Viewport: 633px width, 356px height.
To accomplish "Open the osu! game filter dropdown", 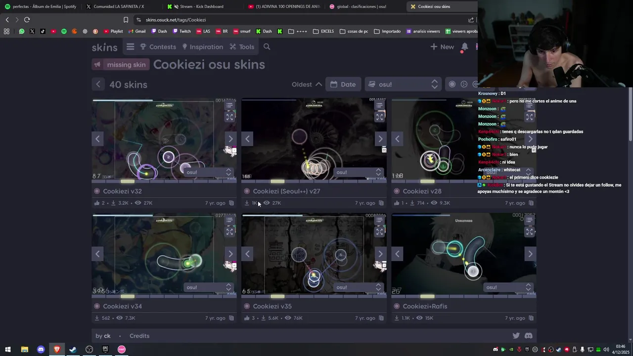I will point(403,84).
